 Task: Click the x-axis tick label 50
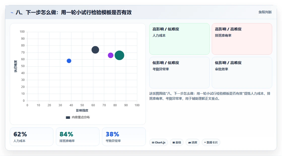(82, 105)
